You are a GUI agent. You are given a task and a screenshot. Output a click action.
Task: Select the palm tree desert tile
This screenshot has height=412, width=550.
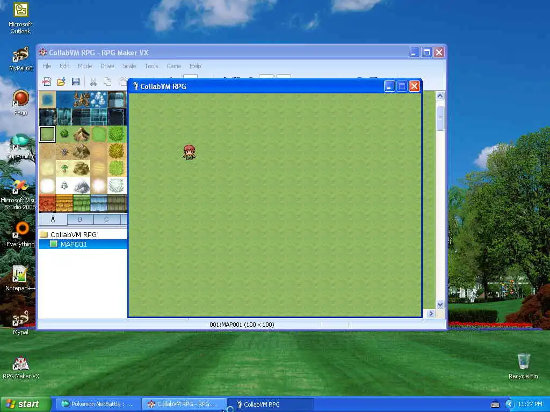(x=64, y=168)
